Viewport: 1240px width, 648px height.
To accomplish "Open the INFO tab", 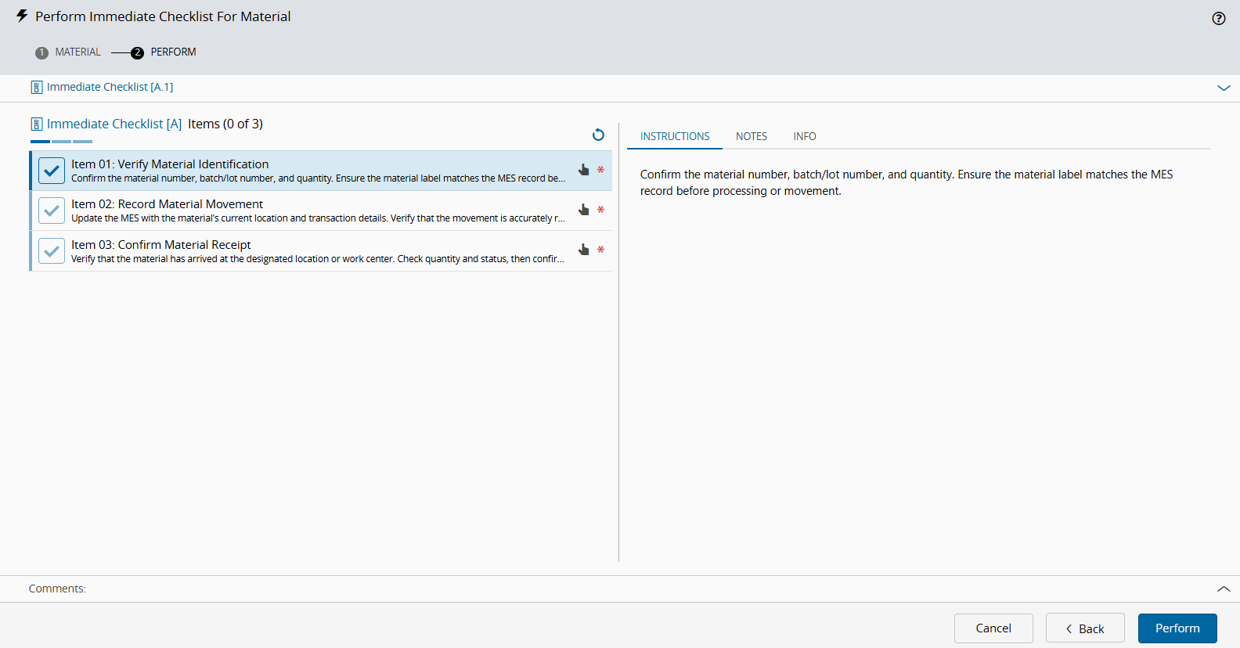I will pyautogui.click(x=805, y=136).
